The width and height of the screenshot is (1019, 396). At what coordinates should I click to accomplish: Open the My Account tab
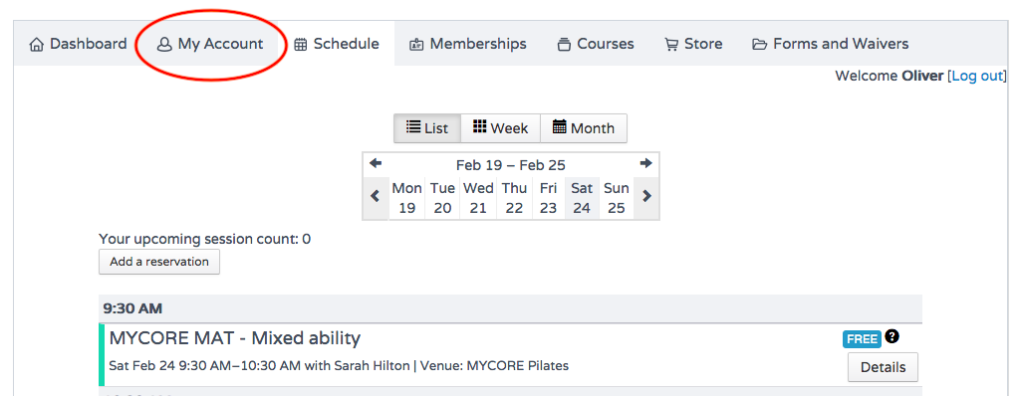(x=210, y=44)
